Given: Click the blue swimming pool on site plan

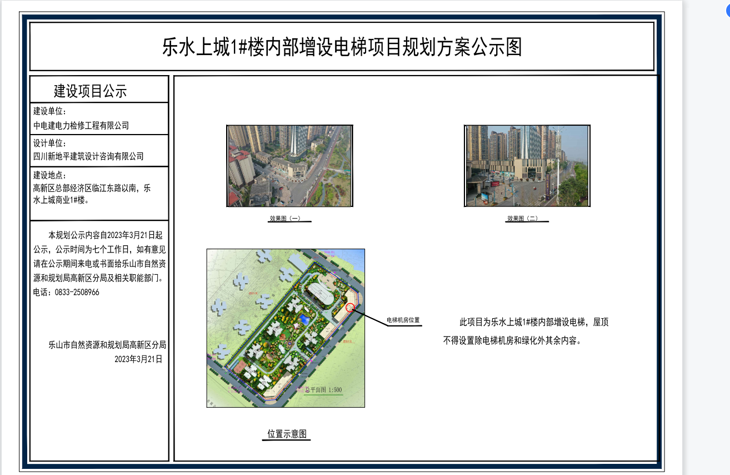Looking at the screenshot, I should point(304,319).
